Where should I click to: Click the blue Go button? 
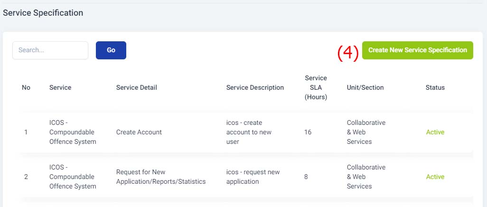(111, 50)
